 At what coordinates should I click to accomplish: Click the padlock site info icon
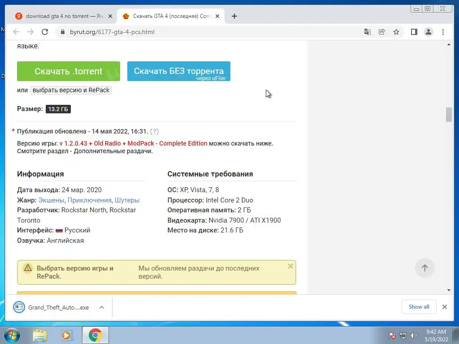pyautogui.click(x=62, y=32)
